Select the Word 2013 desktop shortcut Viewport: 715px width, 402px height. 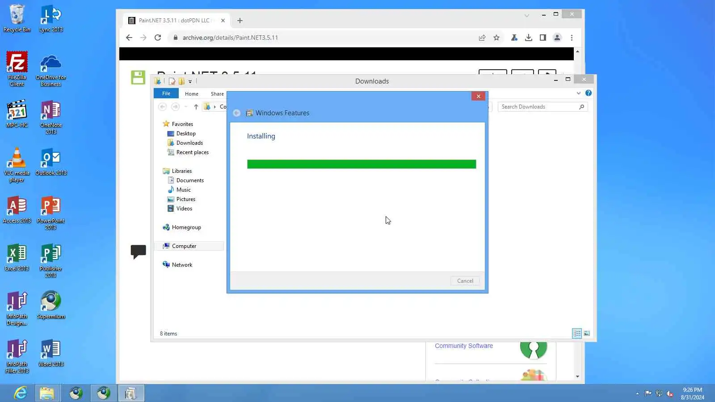tap(51, 353)
